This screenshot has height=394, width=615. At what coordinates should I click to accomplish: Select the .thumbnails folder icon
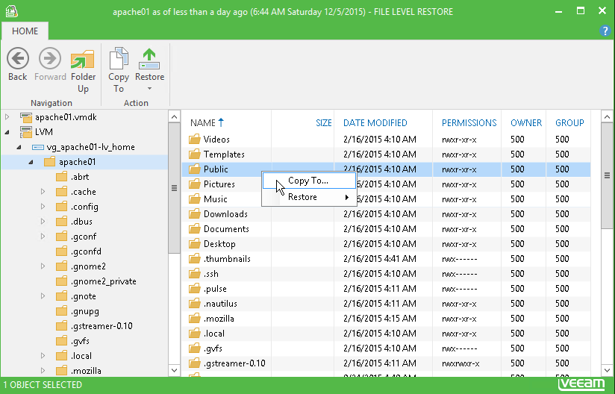[x=194, y=258]
